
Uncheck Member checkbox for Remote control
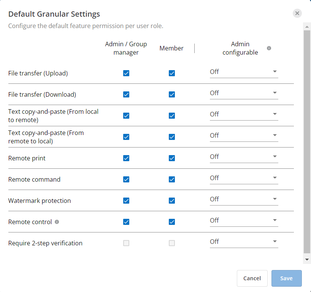click(171, 222)
